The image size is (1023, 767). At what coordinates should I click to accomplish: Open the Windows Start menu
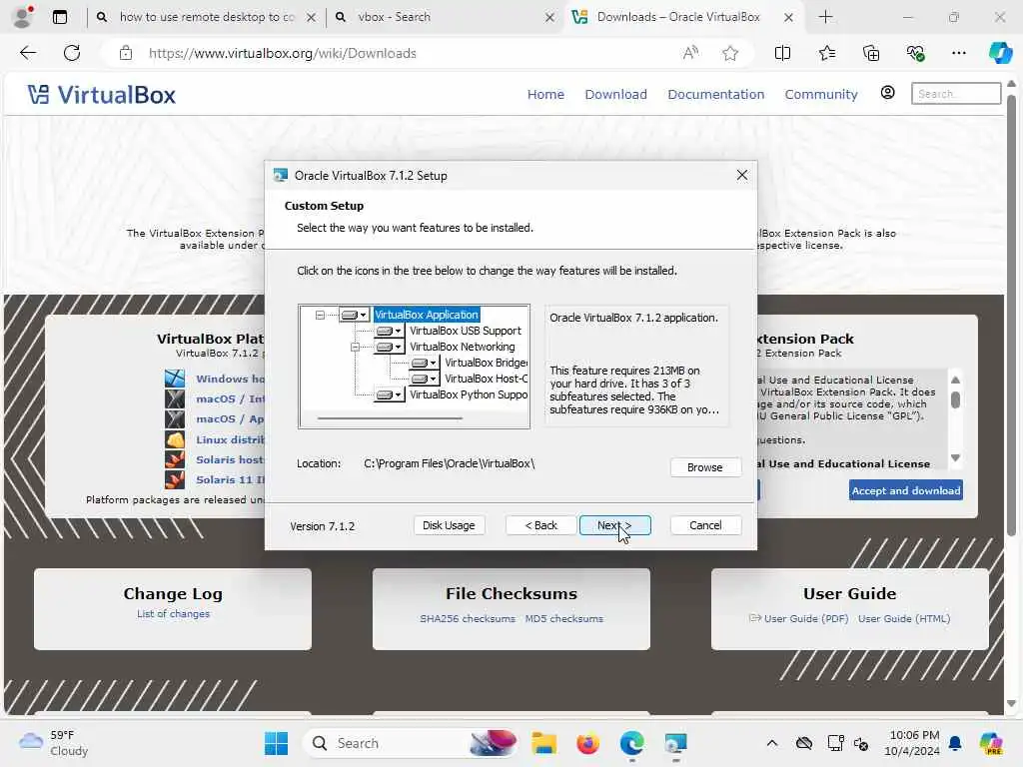click(x=276, y=743)
